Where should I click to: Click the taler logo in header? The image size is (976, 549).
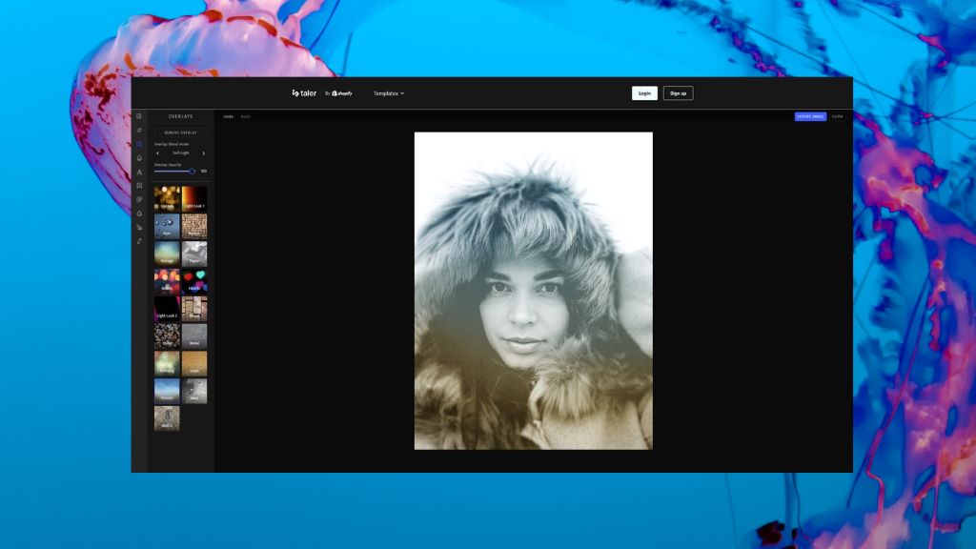pyautogui.click(x=304, y=93)
